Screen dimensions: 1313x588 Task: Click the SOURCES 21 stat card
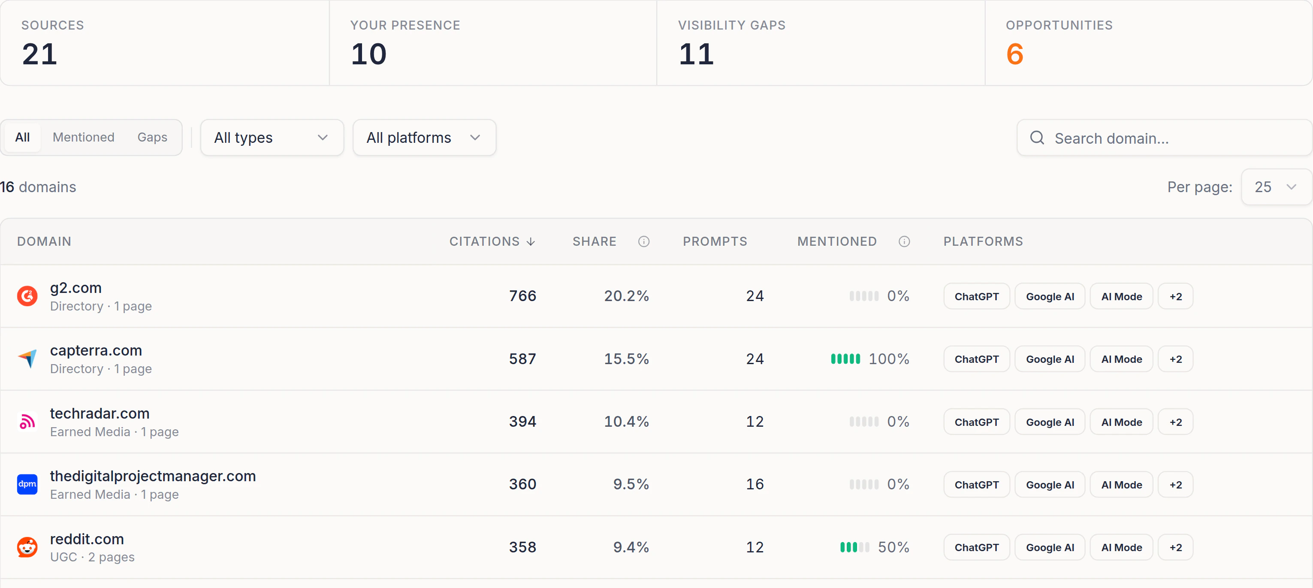pyautogui.click(x=165, y=43)
